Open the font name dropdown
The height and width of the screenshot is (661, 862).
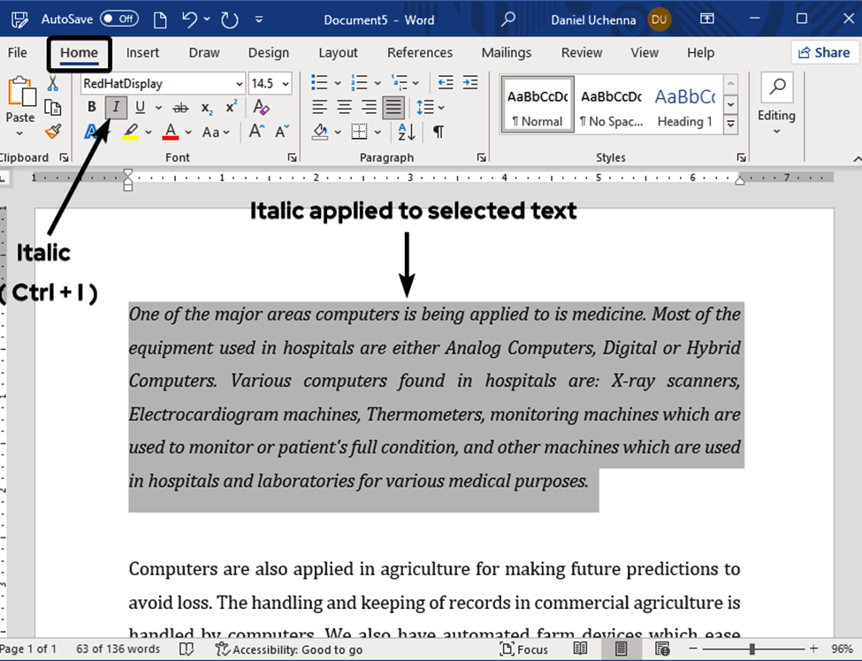[x=239, y=84]
